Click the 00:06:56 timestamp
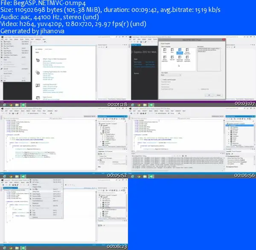Viewport: 256px width, 250px height. [244, 175]
